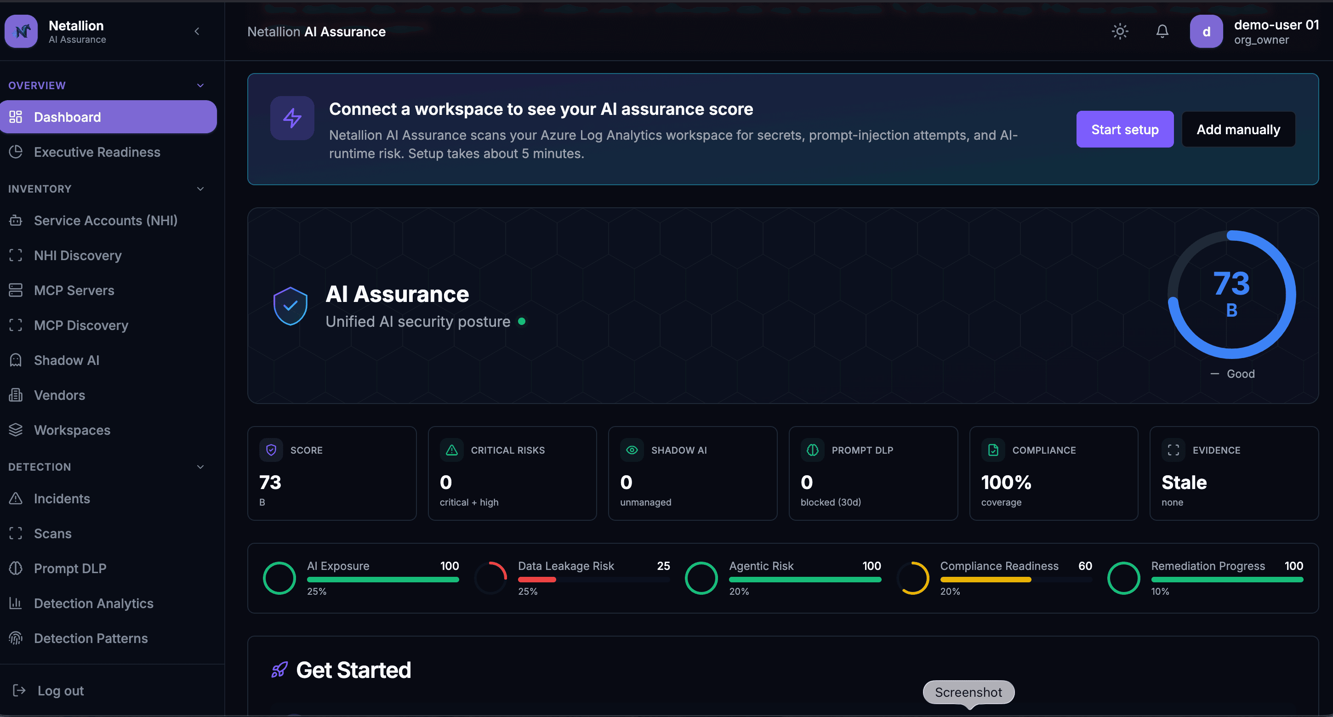
Task: Click the Prompt DLP brain icon
Action: 812,450
